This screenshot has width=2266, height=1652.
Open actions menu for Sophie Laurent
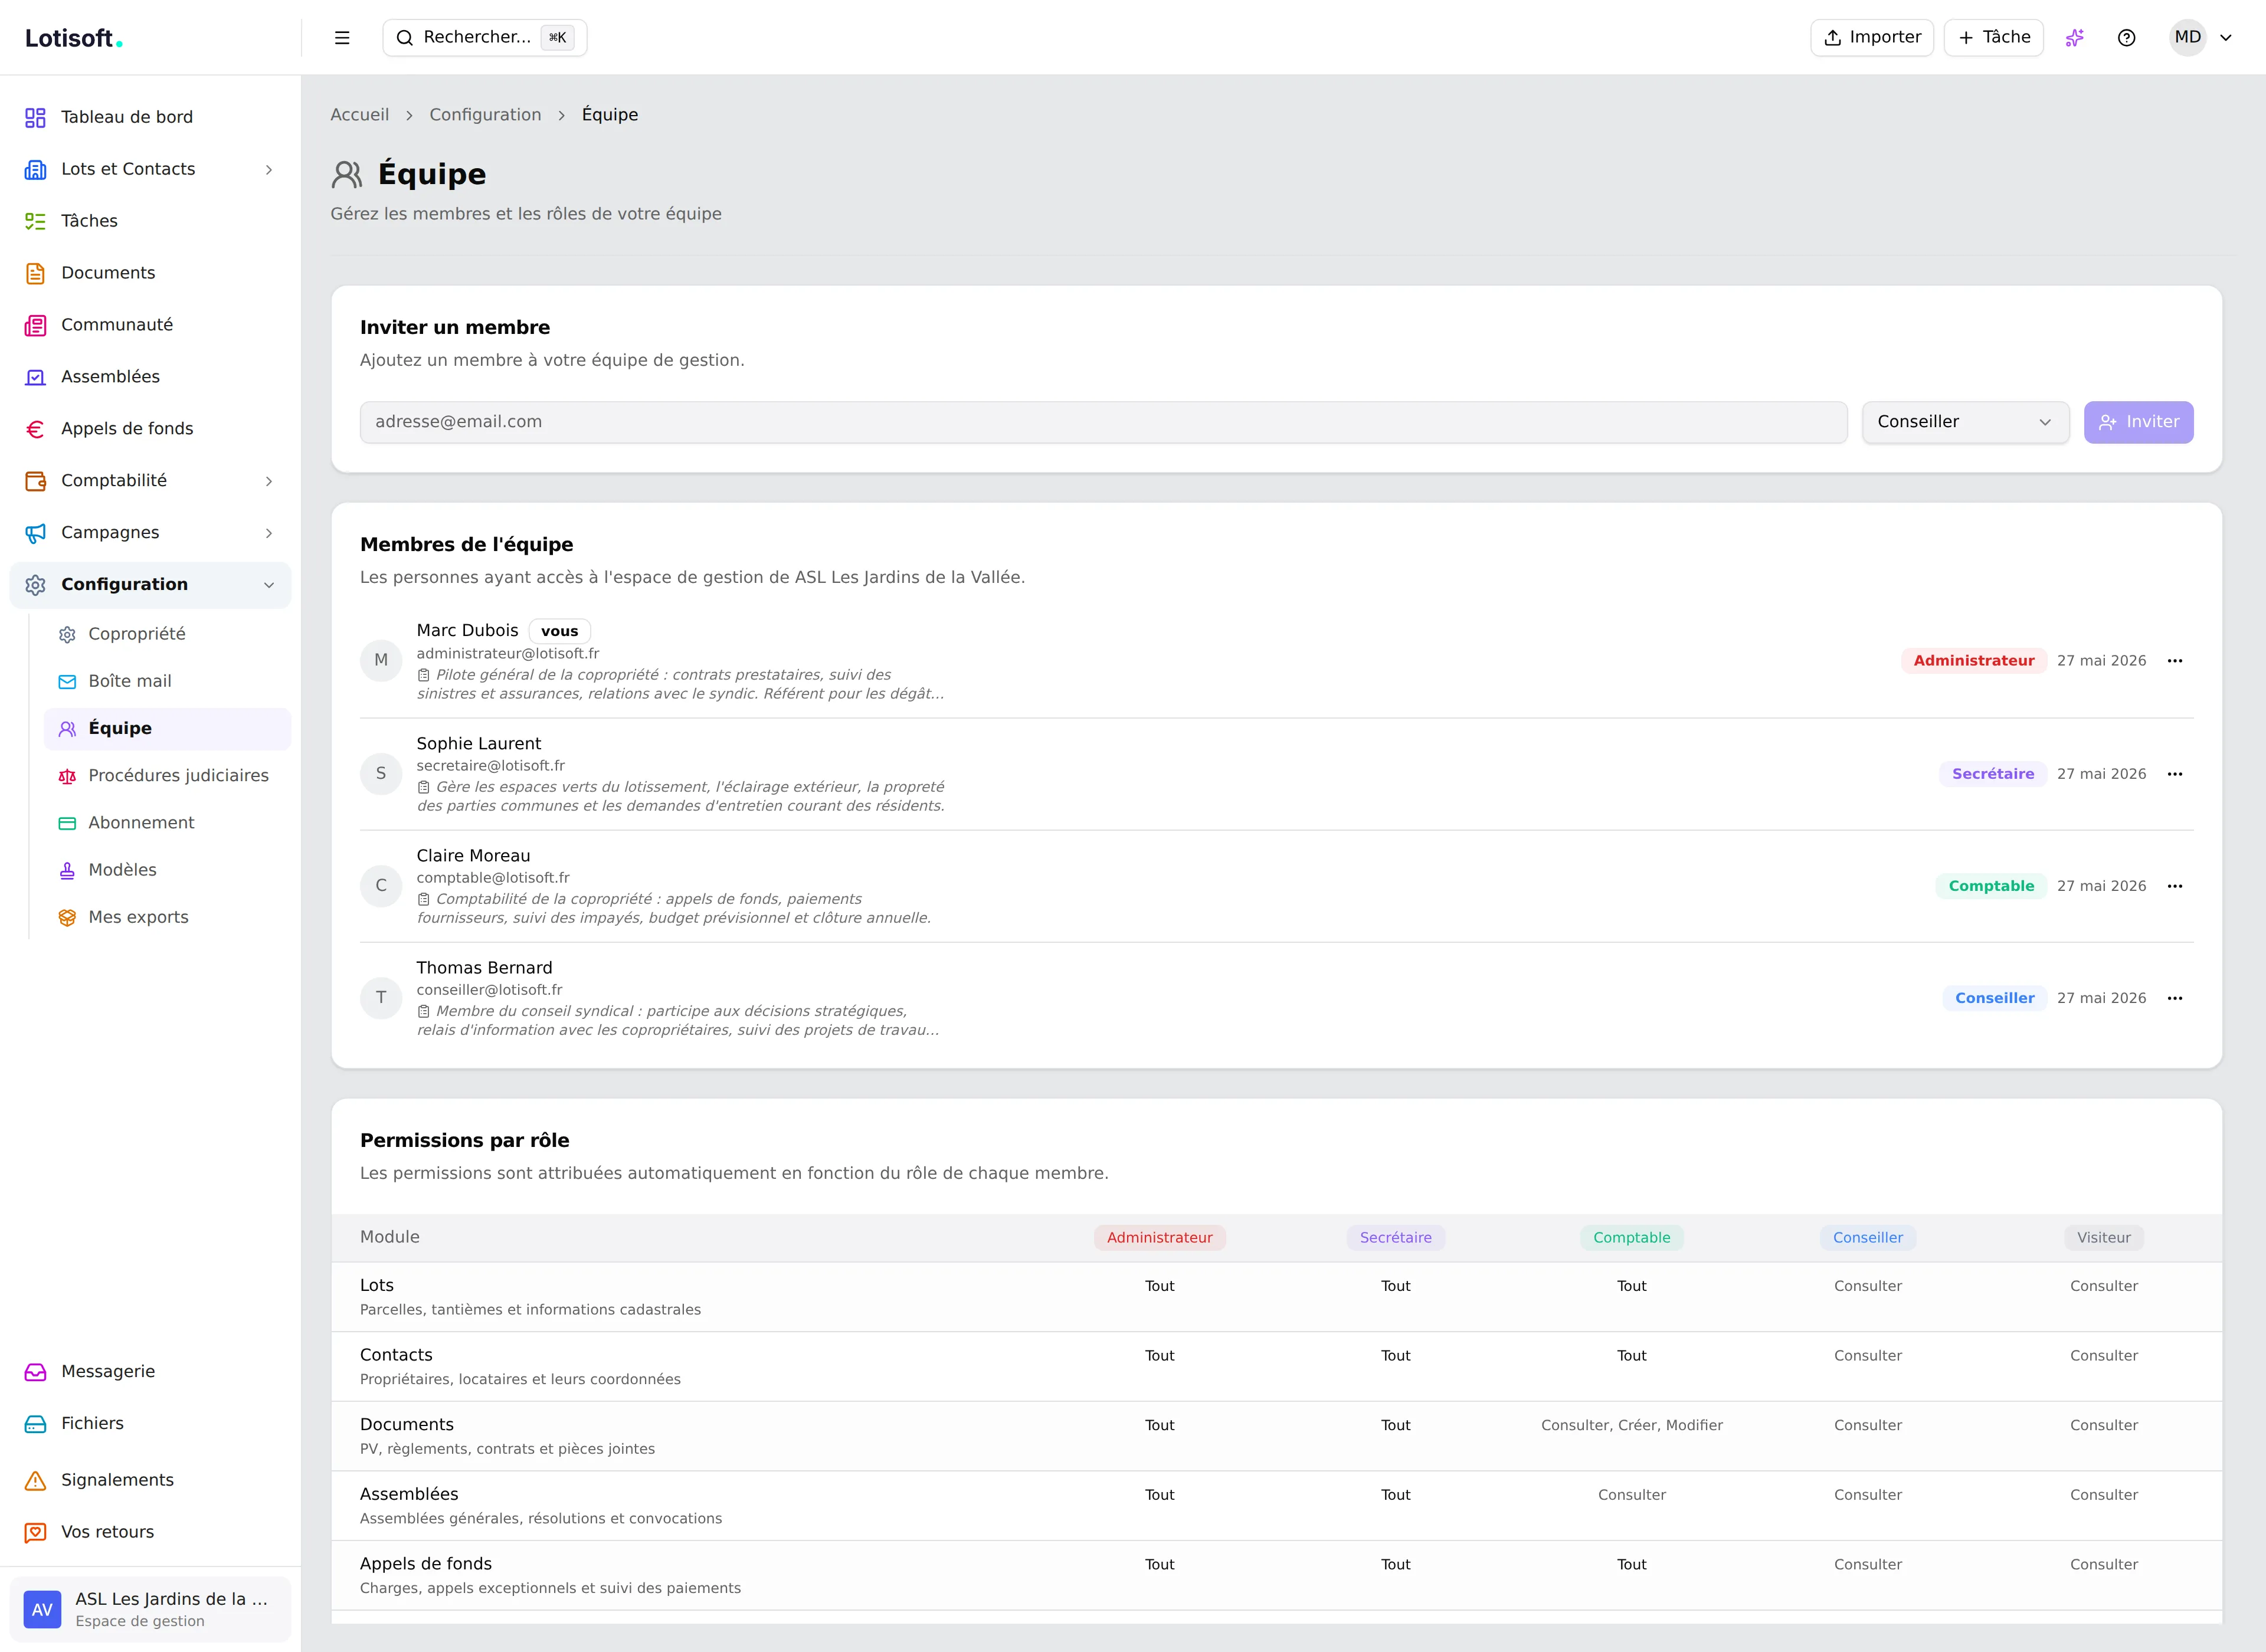2175,774
